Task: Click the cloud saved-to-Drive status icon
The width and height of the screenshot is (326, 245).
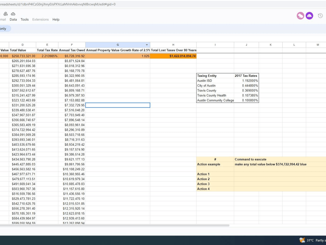Action: click(13, 14)
